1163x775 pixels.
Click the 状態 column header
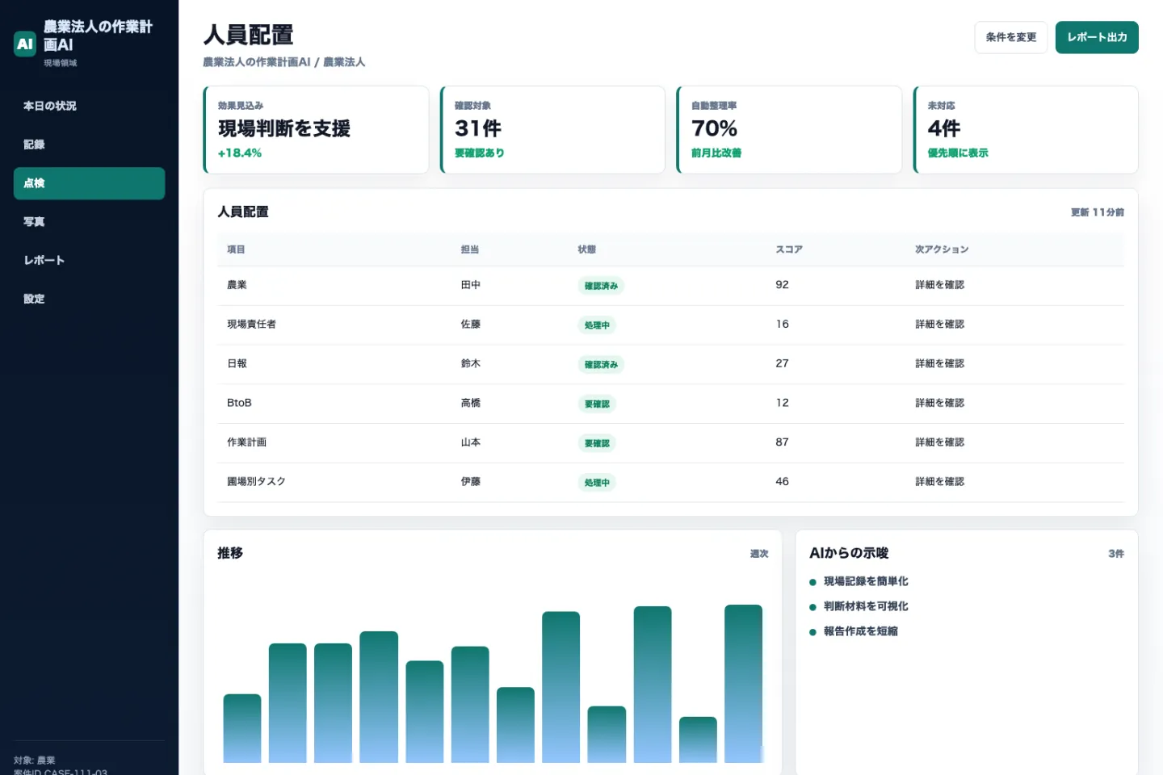coord(587,249)
